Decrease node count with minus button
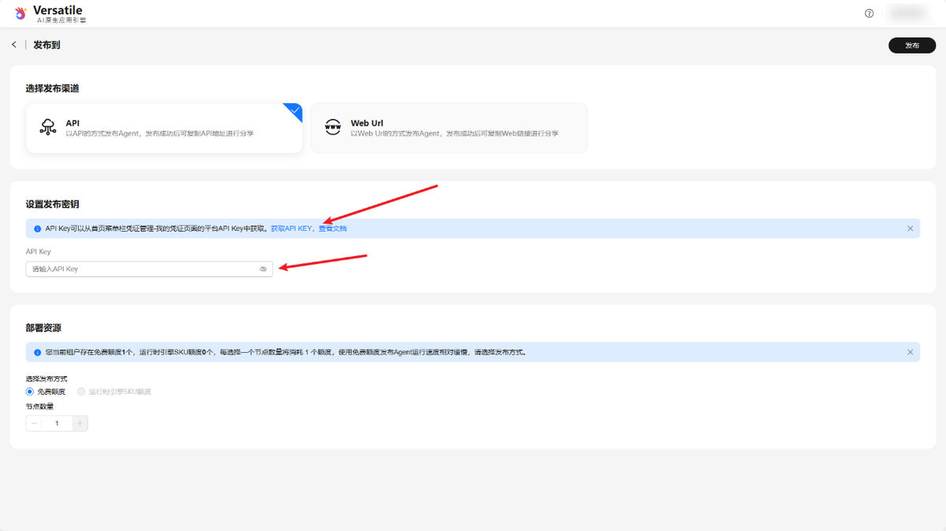The image size is (946, 531). 34,423
